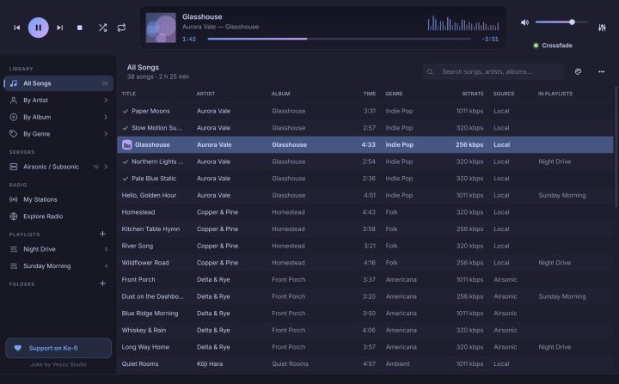The width and height of the screenshot is (619, 384).
Task: Sort by the Album column header
Action: (280, 94)
